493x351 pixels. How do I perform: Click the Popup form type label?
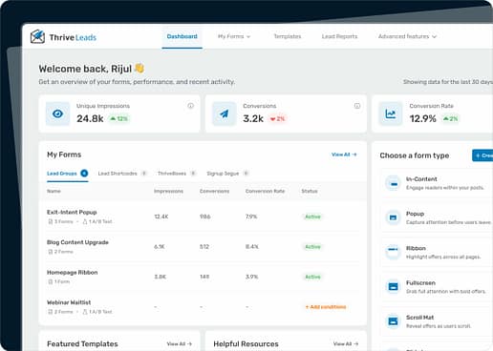pyautogui.click(x=415, y=214)
